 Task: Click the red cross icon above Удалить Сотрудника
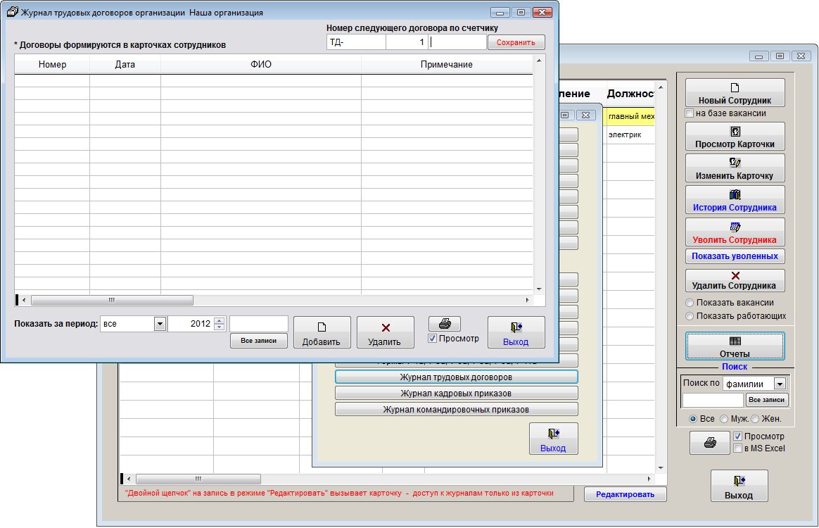[735, 275]
